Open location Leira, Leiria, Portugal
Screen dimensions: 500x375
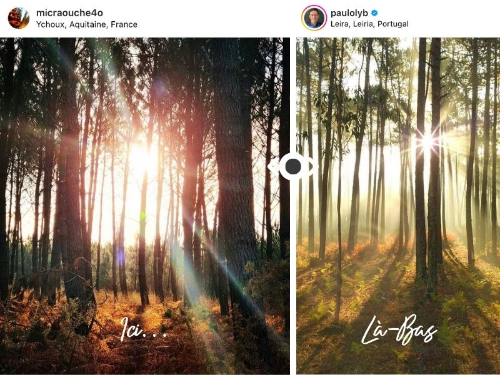click(369, 24)
